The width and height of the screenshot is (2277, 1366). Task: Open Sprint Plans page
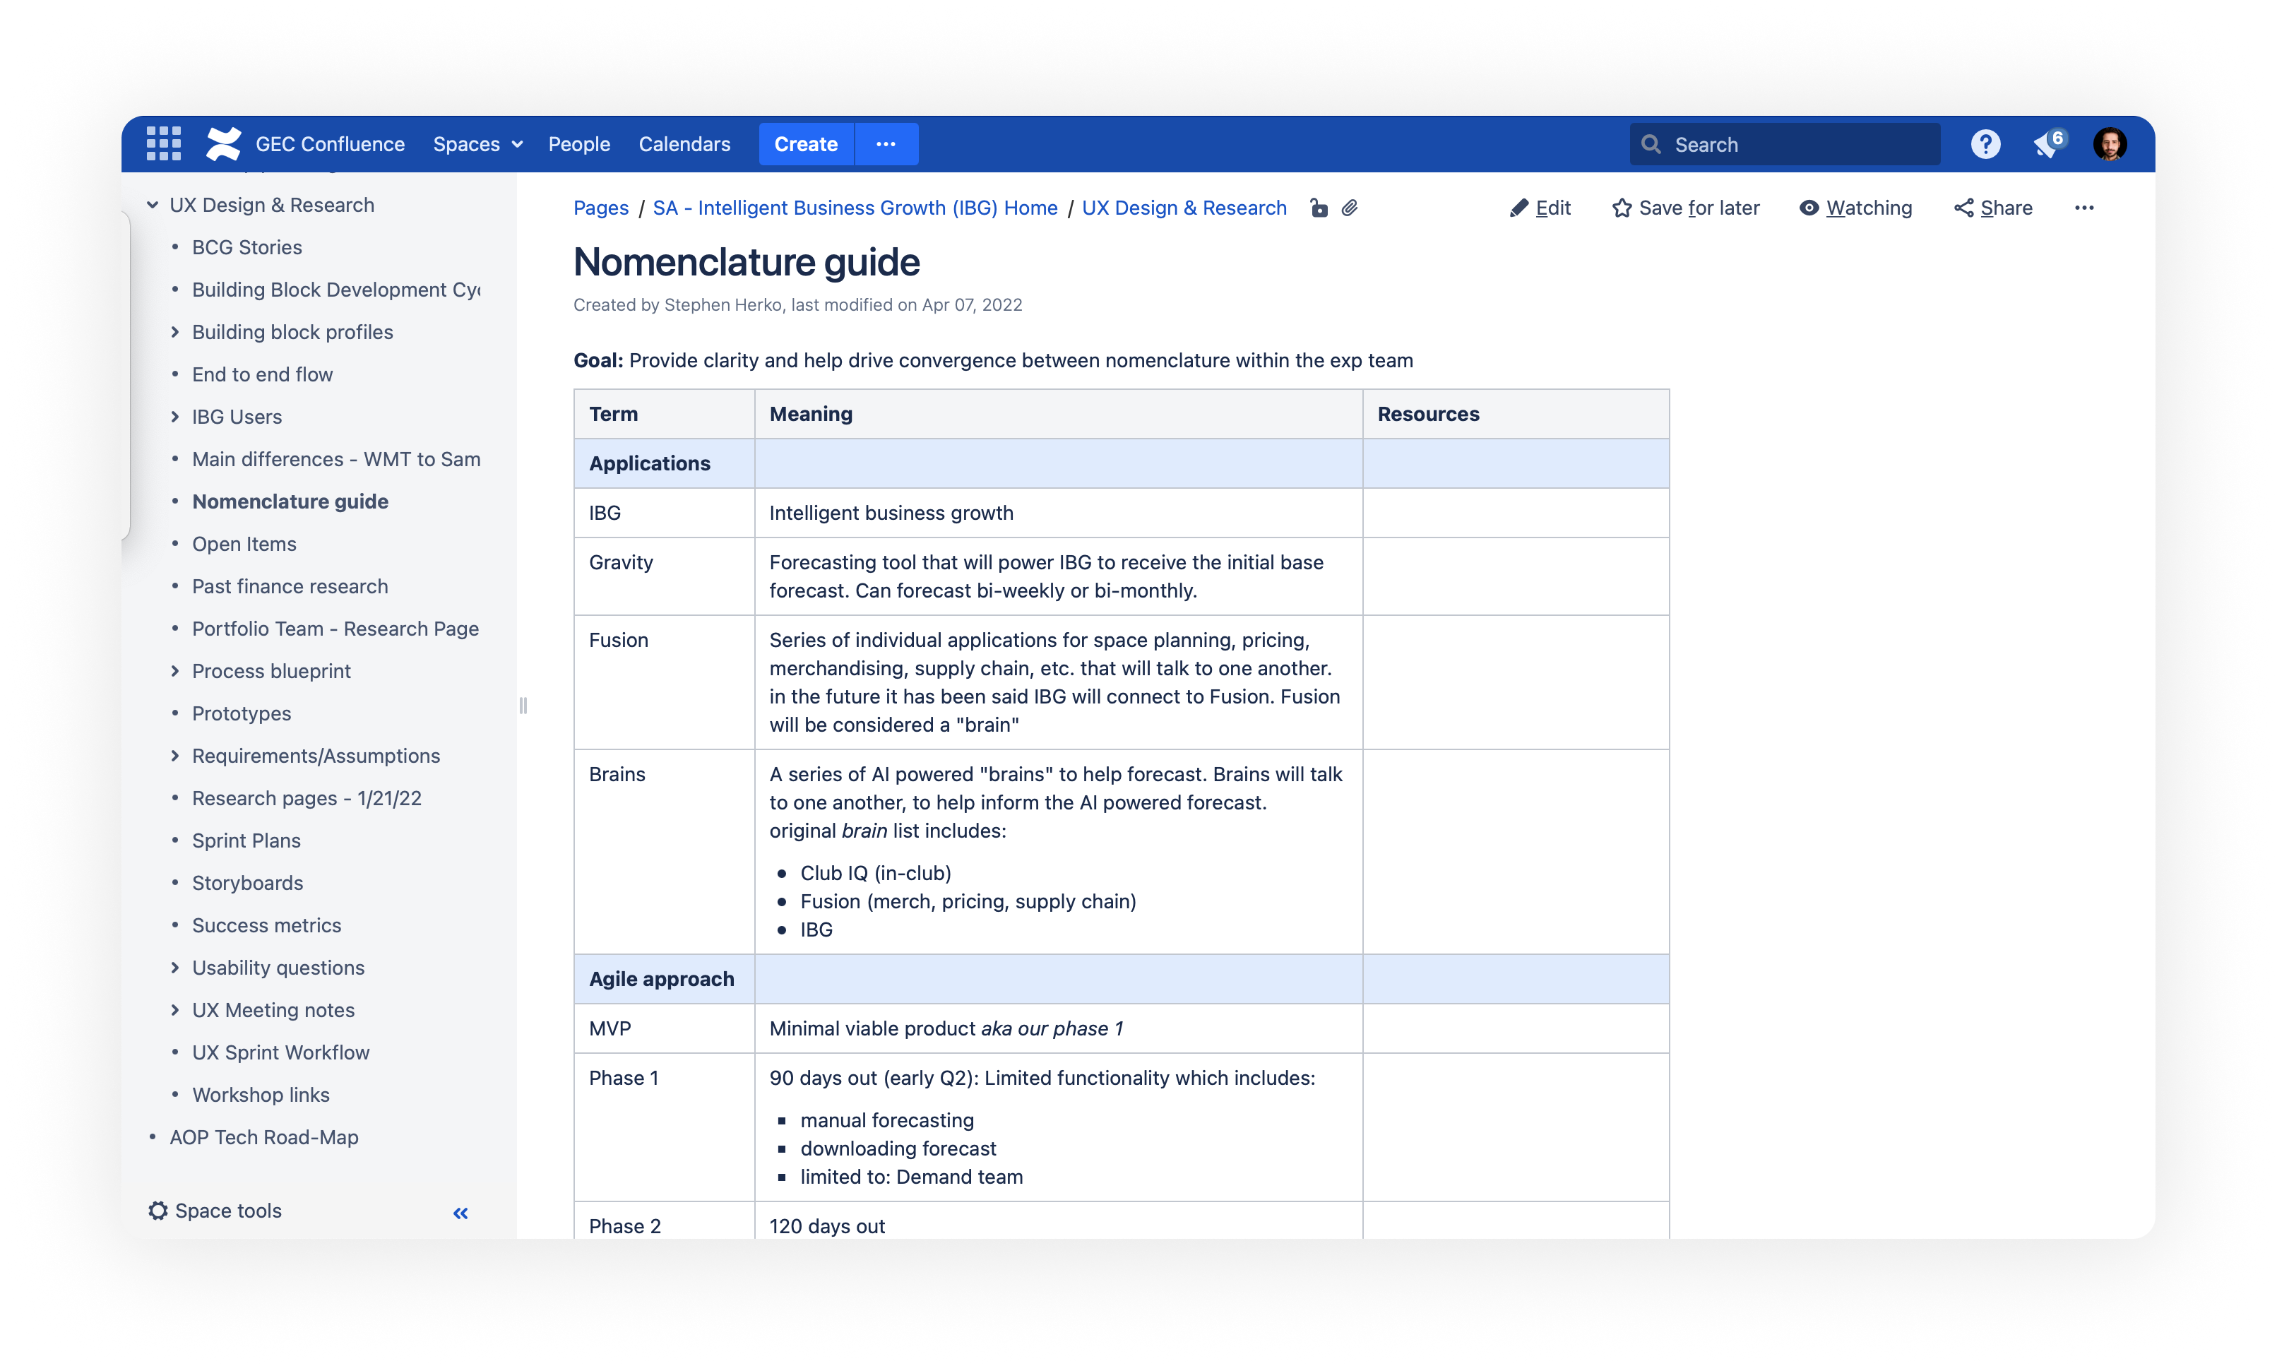pos(246,841)
